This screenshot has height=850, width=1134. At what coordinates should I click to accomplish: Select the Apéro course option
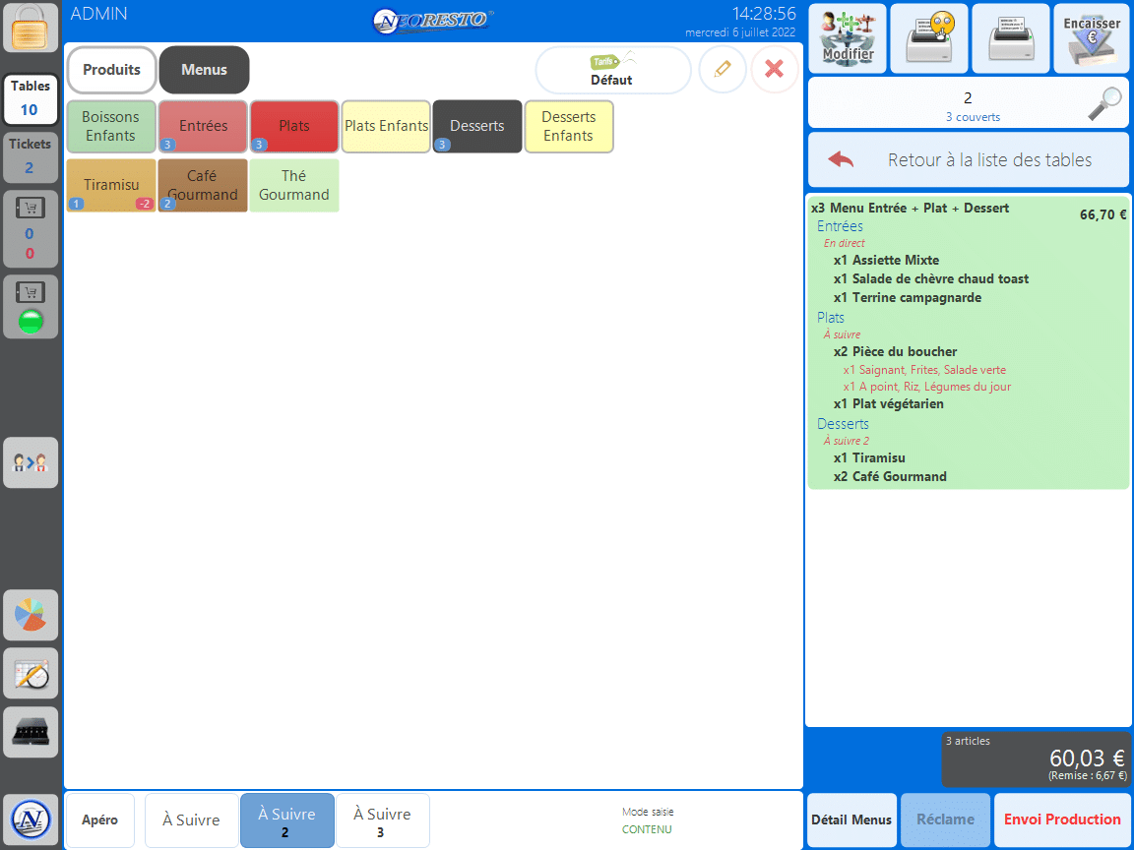tap(99, 820)
